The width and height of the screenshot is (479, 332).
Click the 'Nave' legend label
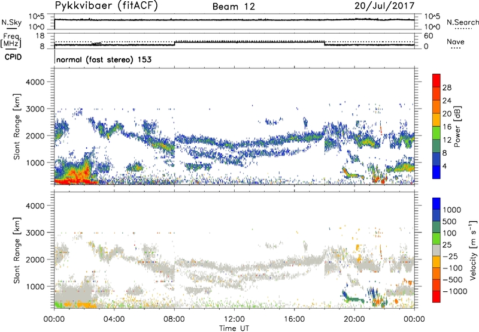456,42
